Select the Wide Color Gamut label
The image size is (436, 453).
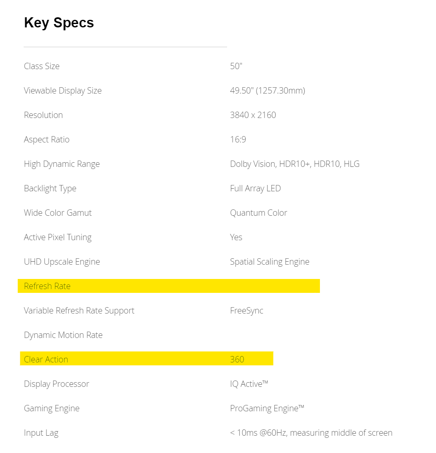tap(57, 213)
